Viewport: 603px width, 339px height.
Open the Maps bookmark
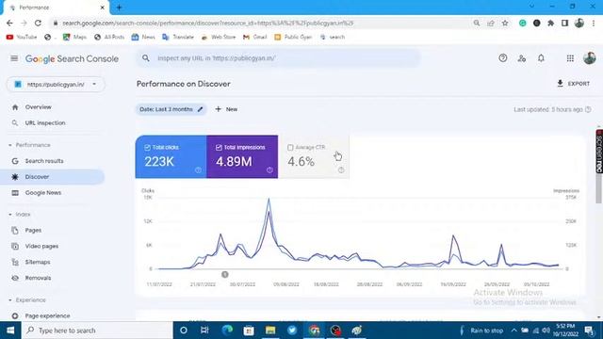point(74,37)
